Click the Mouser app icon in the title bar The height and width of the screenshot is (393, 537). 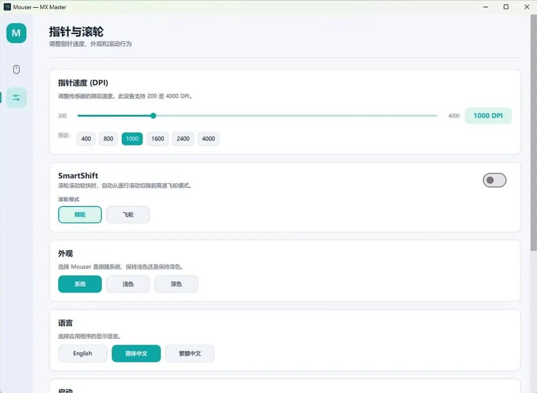[7, 7]
